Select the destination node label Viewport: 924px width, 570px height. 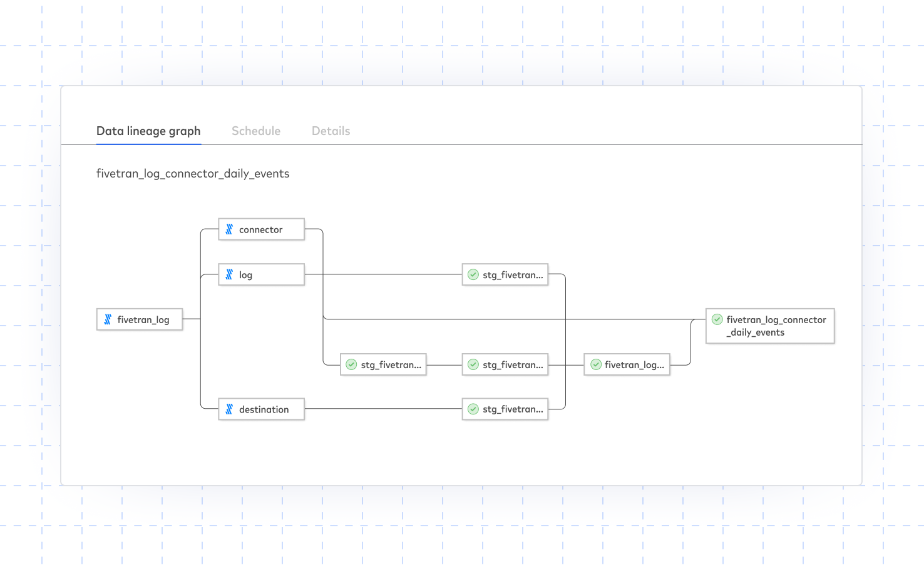[x=264, y=410]
